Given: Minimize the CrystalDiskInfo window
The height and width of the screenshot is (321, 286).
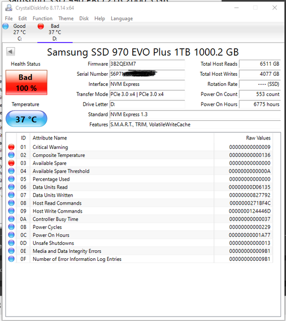Looking at the screenshot, I should (236, 8).
